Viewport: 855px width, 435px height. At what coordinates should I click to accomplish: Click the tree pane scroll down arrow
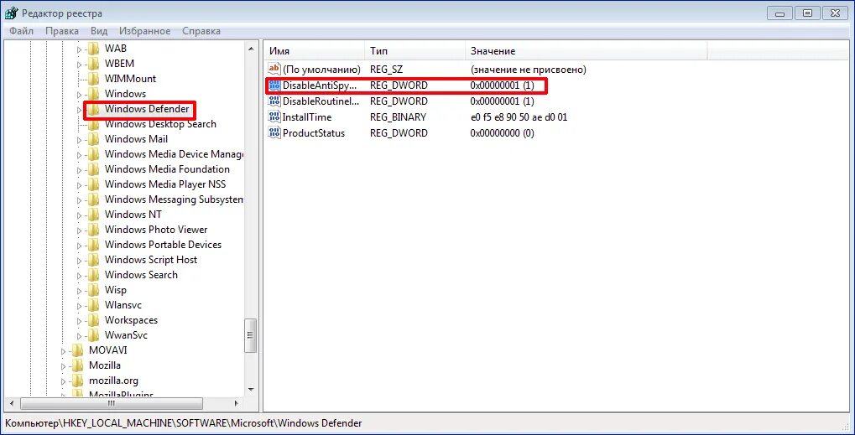coord(251,389)
